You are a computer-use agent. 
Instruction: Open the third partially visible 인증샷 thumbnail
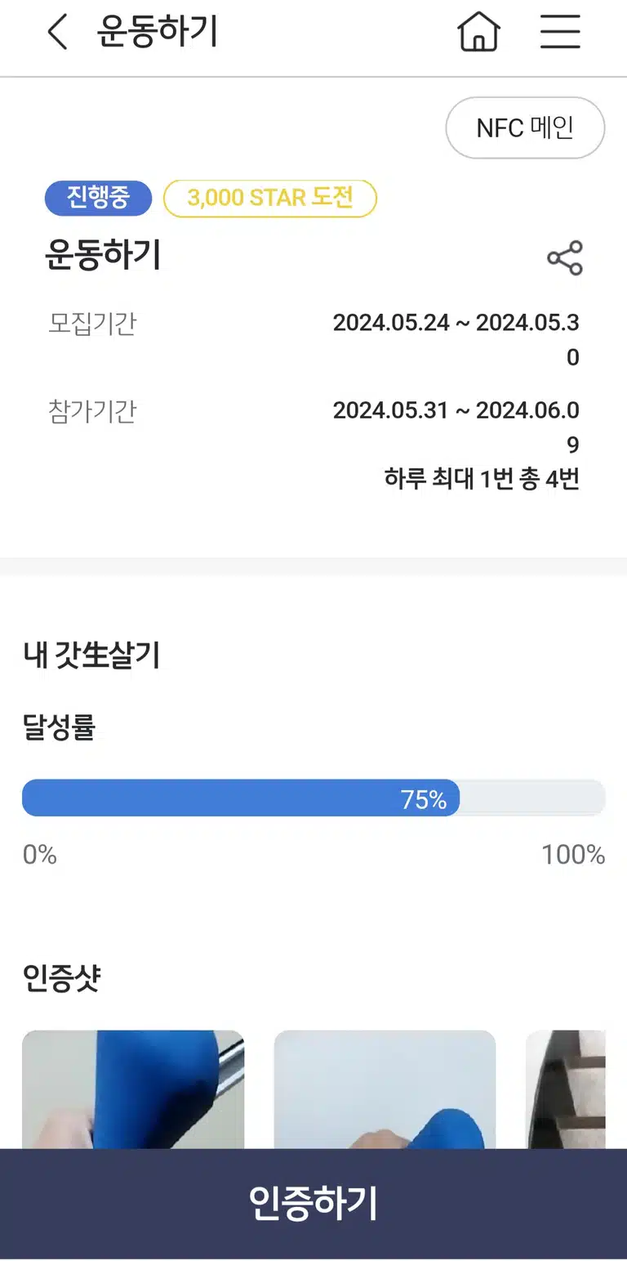(x=566, y=1089)
